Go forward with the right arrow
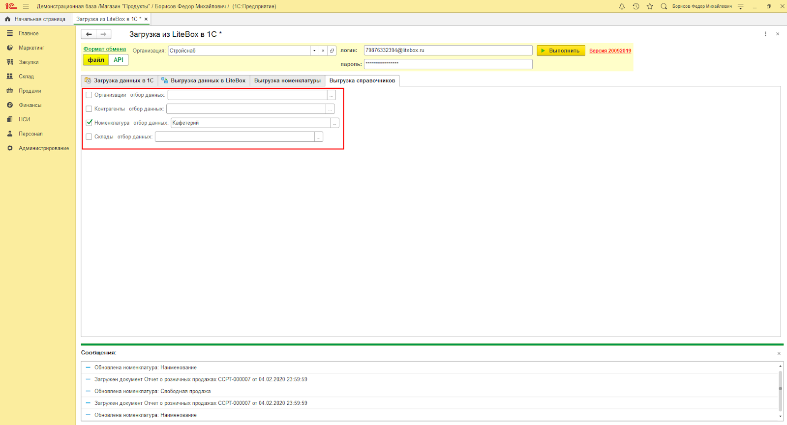This screenshot has height=425, width=787. click(103, 34)
